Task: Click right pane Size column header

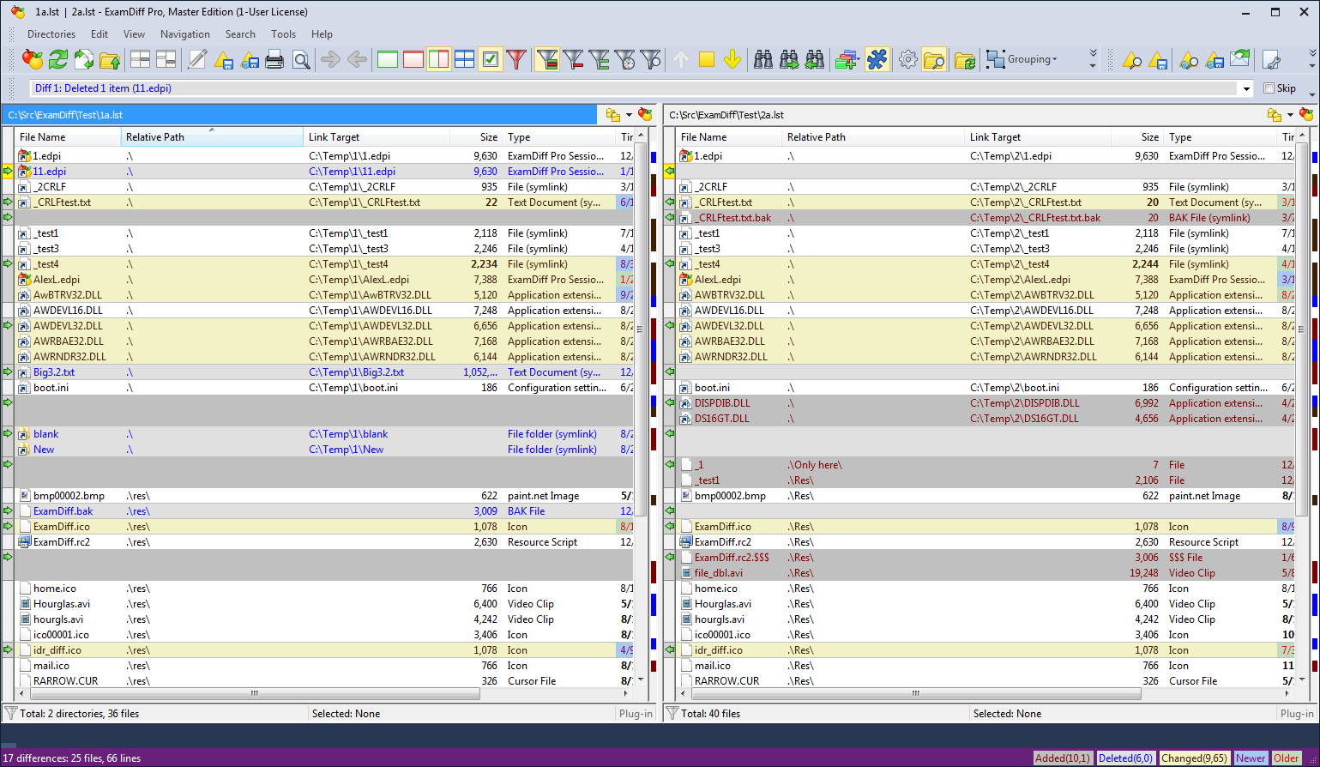Action: click(x=1137, y=137)
